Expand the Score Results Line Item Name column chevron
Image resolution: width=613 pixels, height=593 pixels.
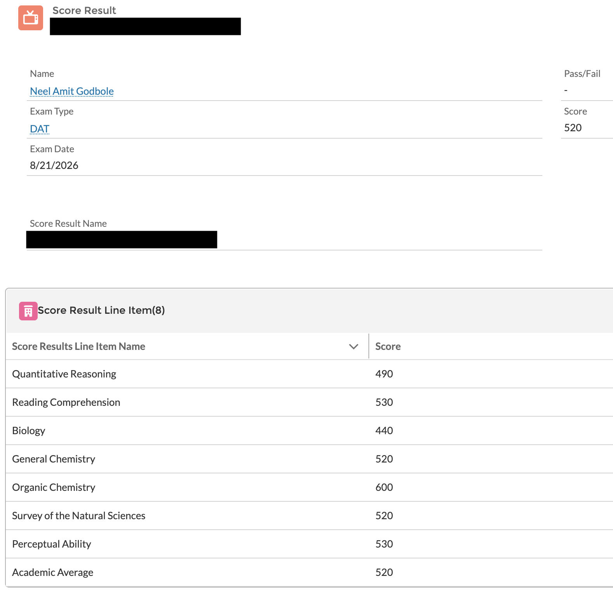coord(353,346)
